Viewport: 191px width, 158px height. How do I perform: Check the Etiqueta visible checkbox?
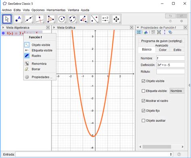[143, 91]
